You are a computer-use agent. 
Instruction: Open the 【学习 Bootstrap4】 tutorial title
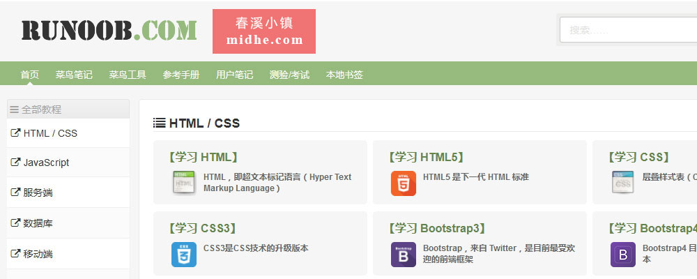point(651,228)
